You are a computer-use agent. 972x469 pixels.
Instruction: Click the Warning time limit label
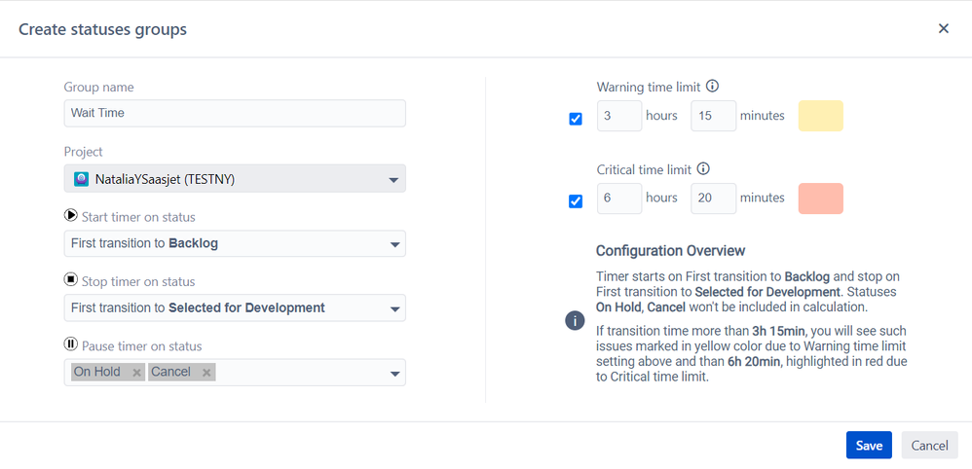click(649, 87)
